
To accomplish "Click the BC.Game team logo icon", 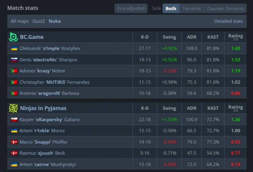I will tap(13, 37).
